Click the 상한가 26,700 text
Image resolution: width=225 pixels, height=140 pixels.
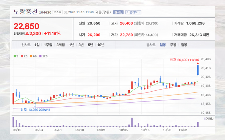(x=146, y=23)
